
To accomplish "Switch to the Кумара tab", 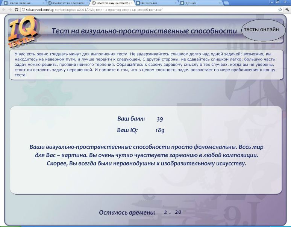I will [x=196, y=3].
